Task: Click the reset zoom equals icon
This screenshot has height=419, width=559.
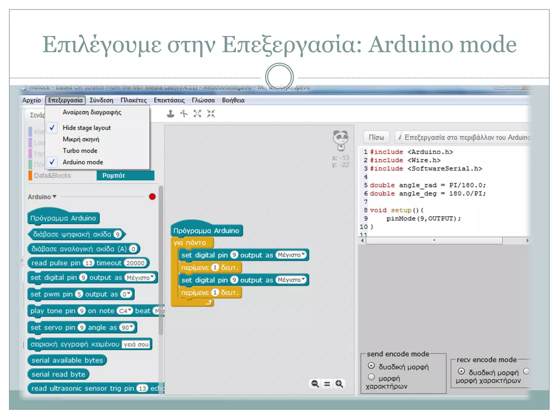Action: click(327, 384)
